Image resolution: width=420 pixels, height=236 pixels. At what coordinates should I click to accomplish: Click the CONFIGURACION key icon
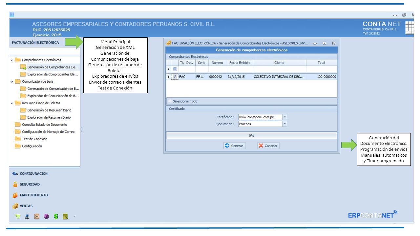point(15,174)
